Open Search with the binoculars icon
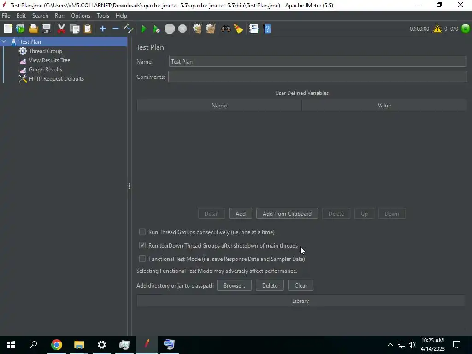This screenshot has width=472, height=354. point(225,29)
